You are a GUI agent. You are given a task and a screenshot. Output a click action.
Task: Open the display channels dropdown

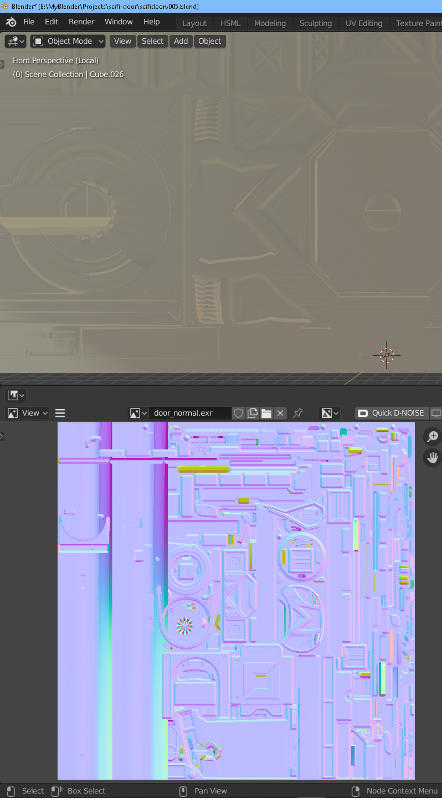[330, 413]
